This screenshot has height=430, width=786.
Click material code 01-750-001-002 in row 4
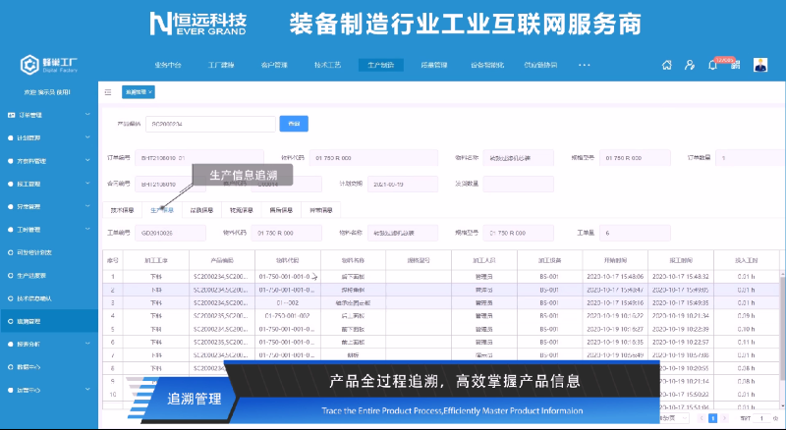click(x=287, y=316)
